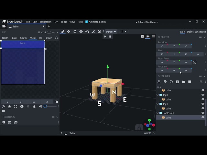This screenshot has width=207, height=155.
Task: Add a new tab with plus icon
Action: [x=49, y=26]
